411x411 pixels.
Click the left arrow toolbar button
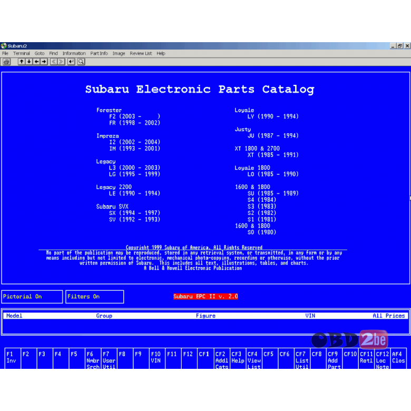[36, 62]
